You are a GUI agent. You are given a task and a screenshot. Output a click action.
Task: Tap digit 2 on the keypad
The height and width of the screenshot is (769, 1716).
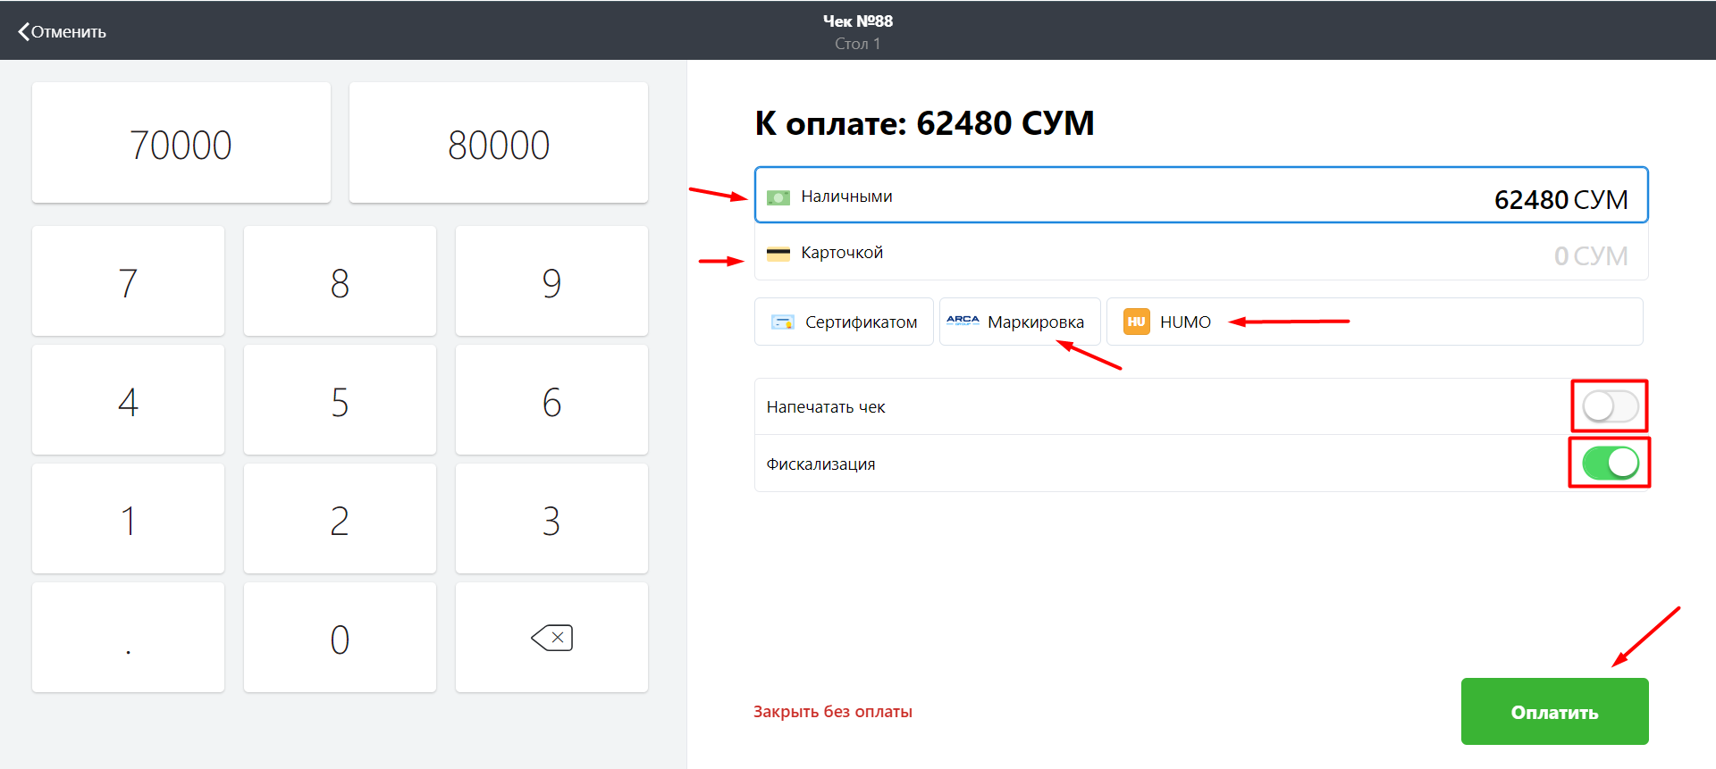point(340,519)
